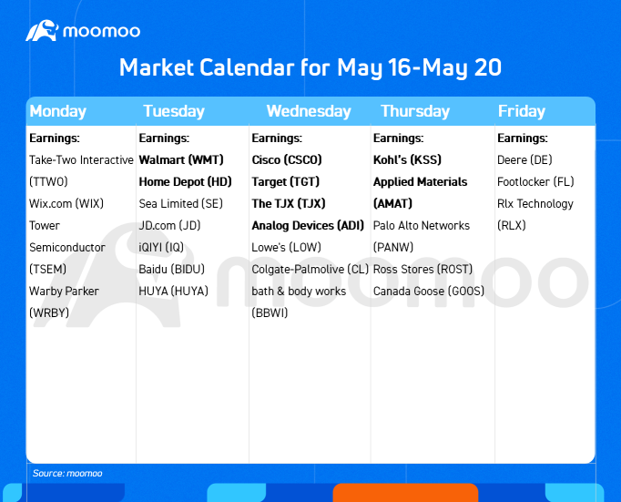Select the Monday column header
The image size is (621, 502).
tap(58, 111)
